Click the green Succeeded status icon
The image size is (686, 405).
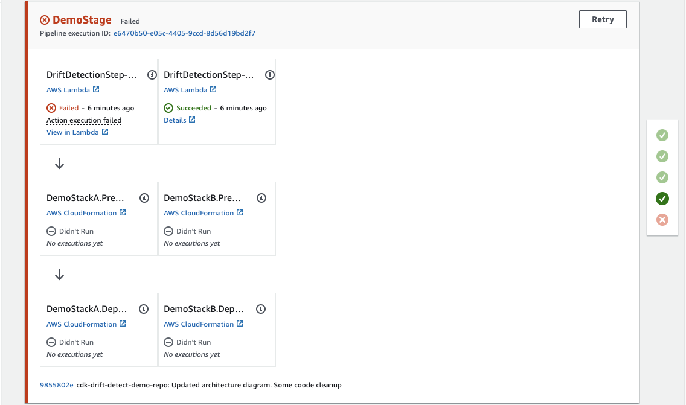168,108
